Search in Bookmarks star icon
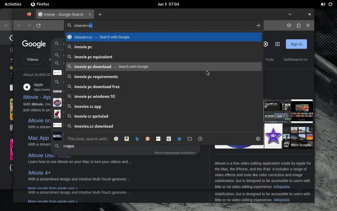The image size is (337, 211). (179, 139)
